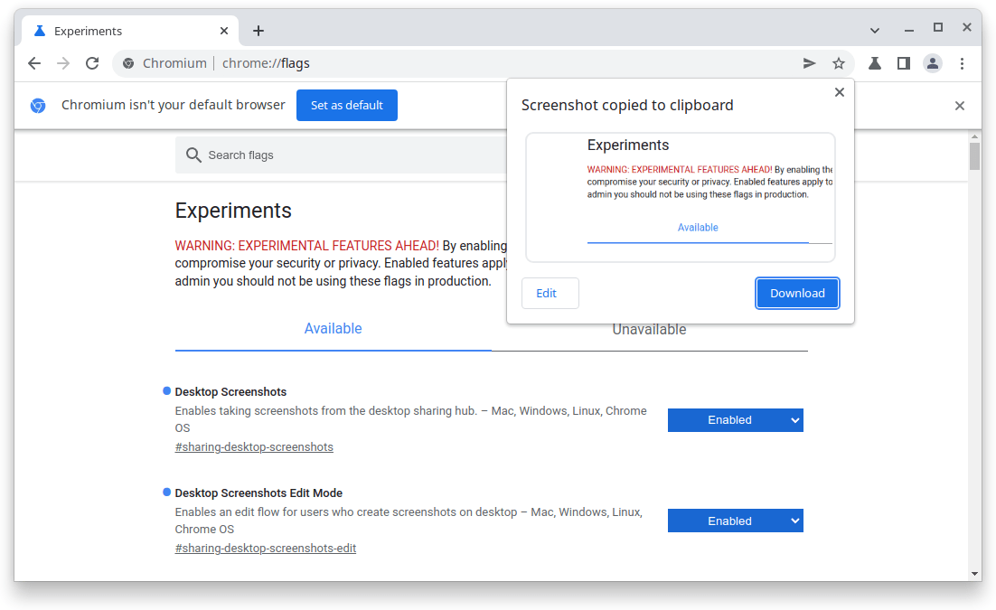Viewport: 996px width, 610px height.
Task: Open the tab search chevron
Action: point(874,30)
